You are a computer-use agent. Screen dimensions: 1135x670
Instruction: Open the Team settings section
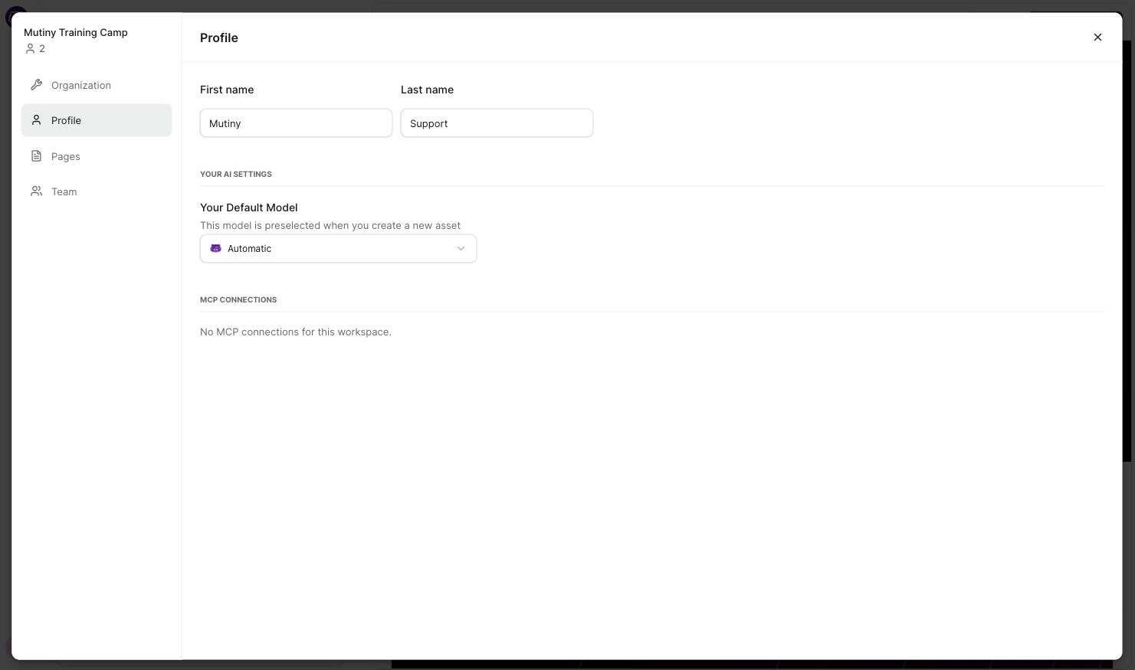97,191
